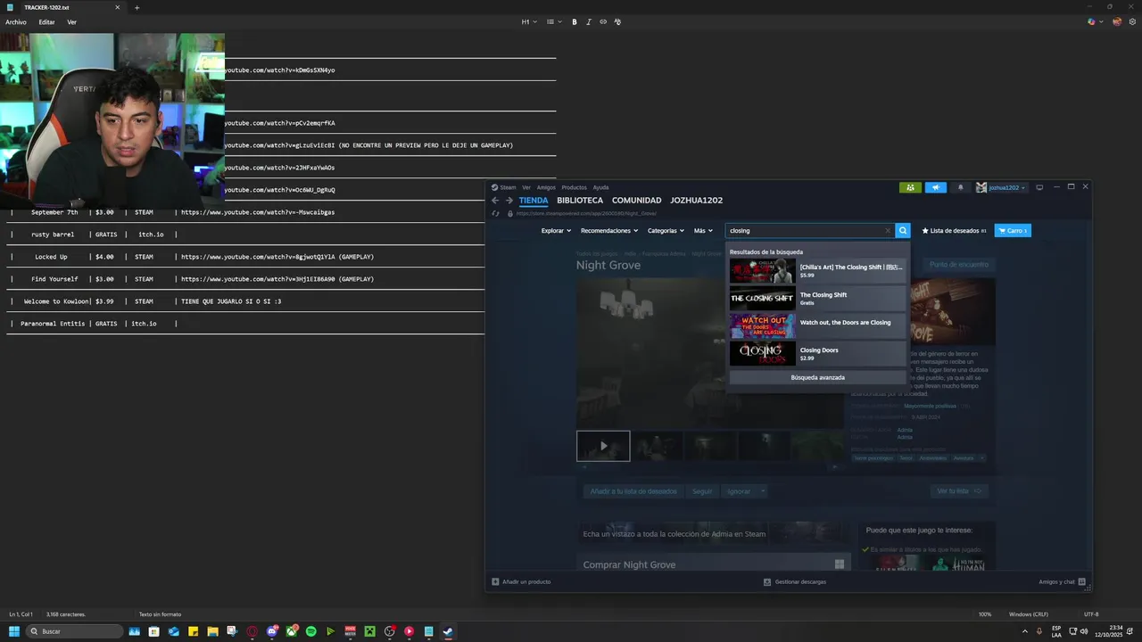Open Notepad settings gear
The height and width of the screenshot is (642, 1142).
pos(1133,22)
